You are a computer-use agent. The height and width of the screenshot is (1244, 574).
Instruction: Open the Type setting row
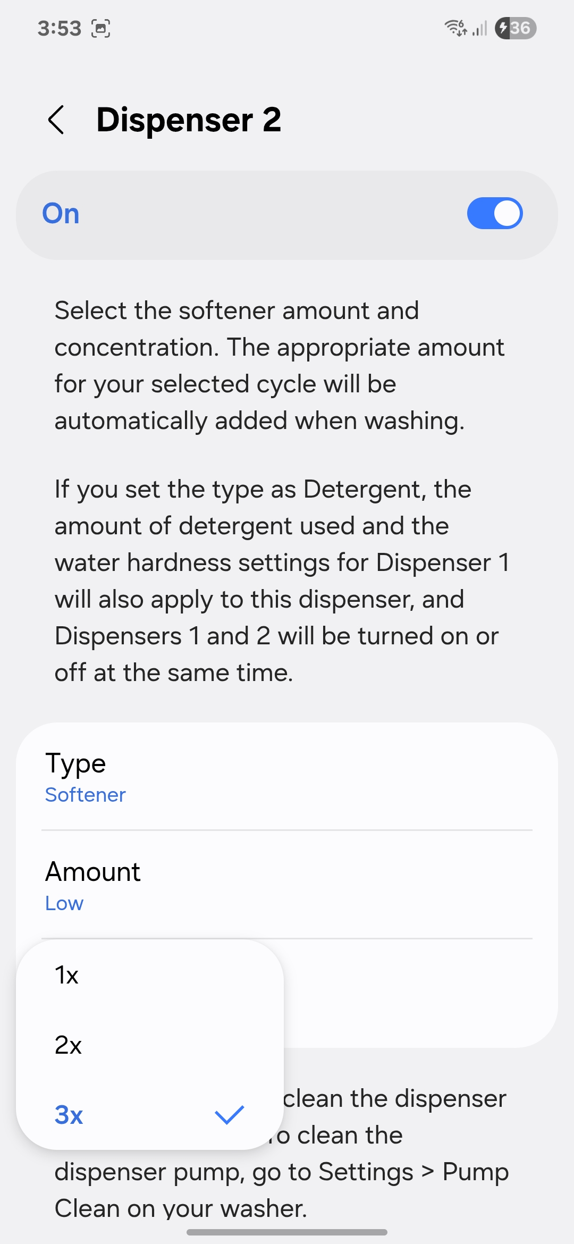(287, 776)
